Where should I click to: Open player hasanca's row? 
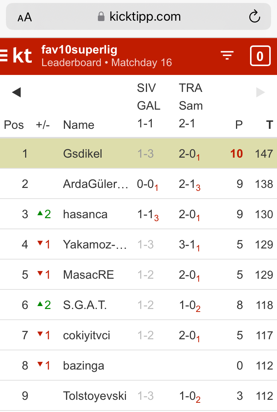tap(85, 214)
